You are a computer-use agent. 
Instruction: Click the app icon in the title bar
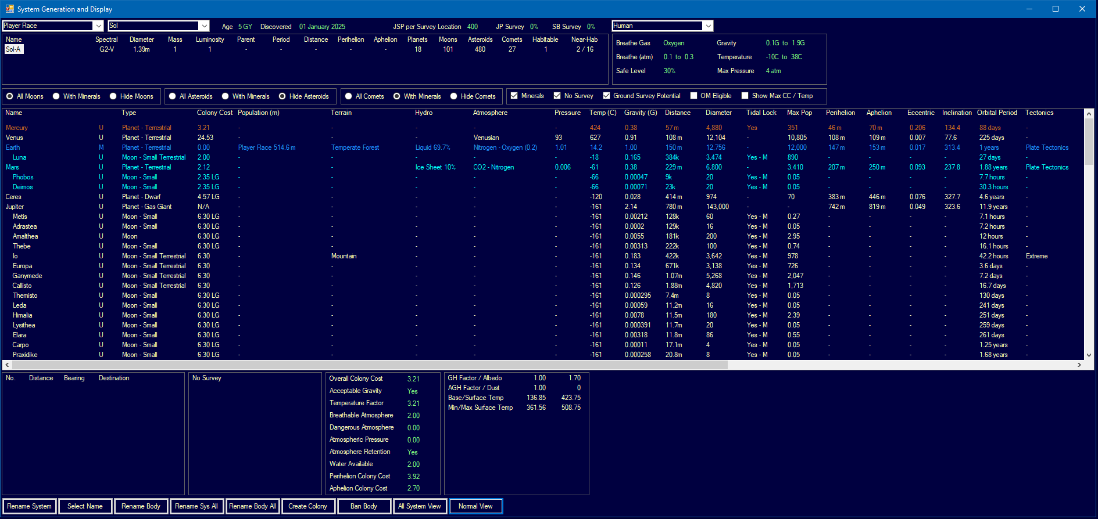click(9, 9)
